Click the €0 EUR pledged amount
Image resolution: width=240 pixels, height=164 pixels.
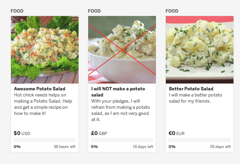176,133
